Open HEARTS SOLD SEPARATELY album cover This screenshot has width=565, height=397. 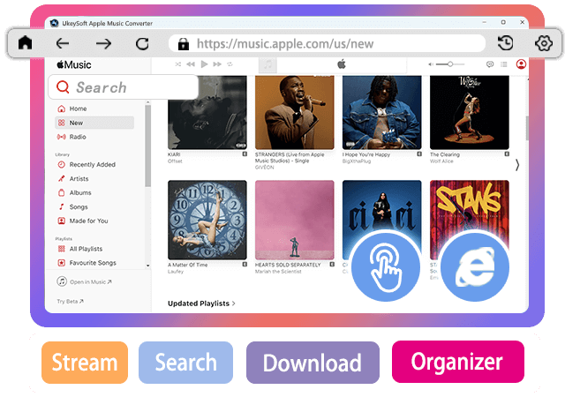294,220
